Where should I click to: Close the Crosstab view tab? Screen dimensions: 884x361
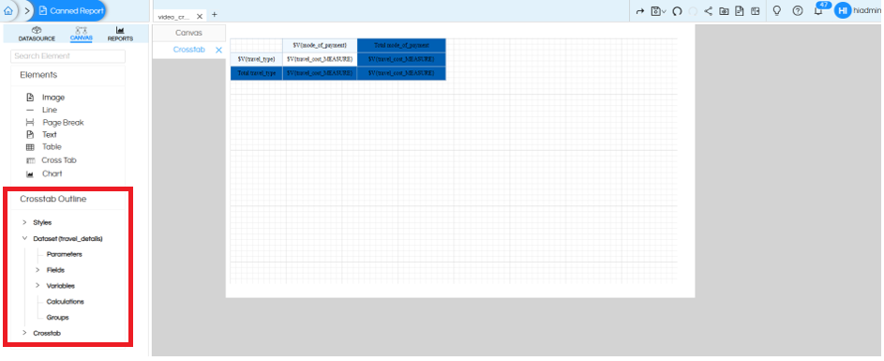(x=218, y=51)
